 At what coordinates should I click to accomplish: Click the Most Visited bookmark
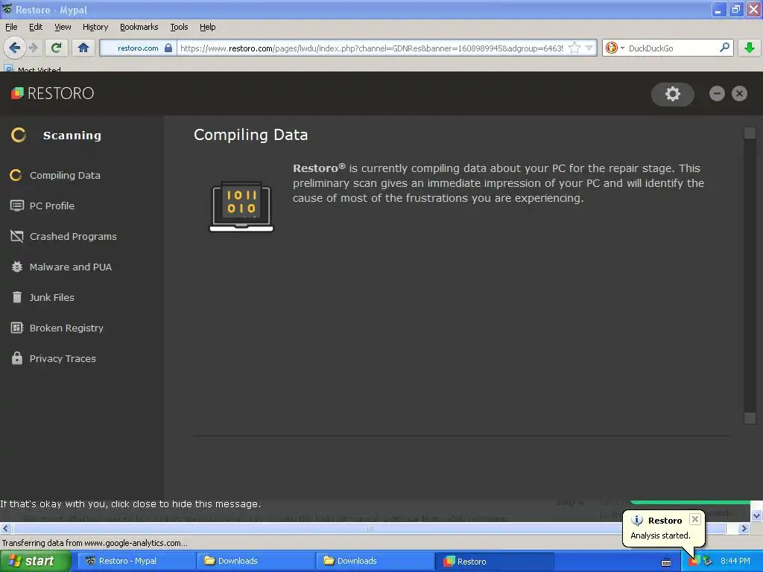pos(33,69)
